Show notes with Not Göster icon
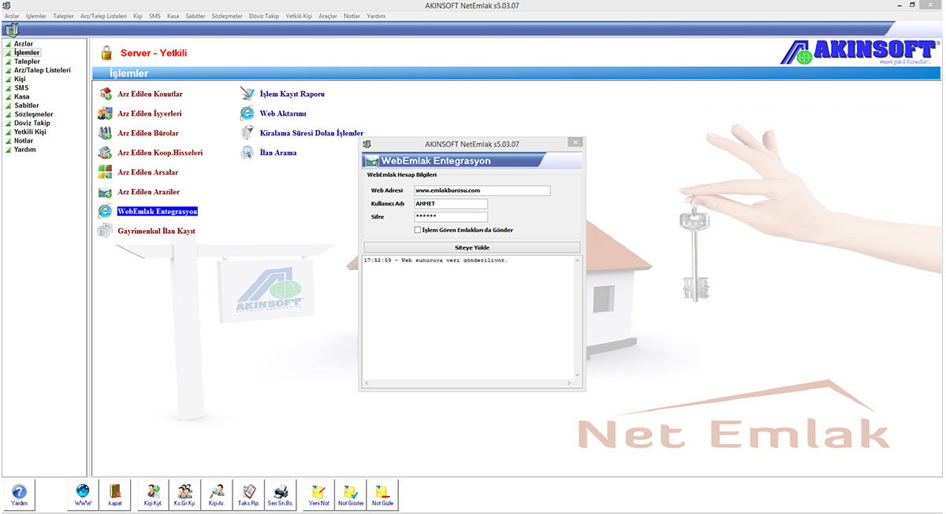This screenshot has height=514, width=946. (350, 494)
